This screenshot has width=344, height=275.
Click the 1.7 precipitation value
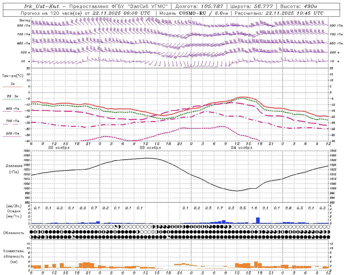pos(220,208)
